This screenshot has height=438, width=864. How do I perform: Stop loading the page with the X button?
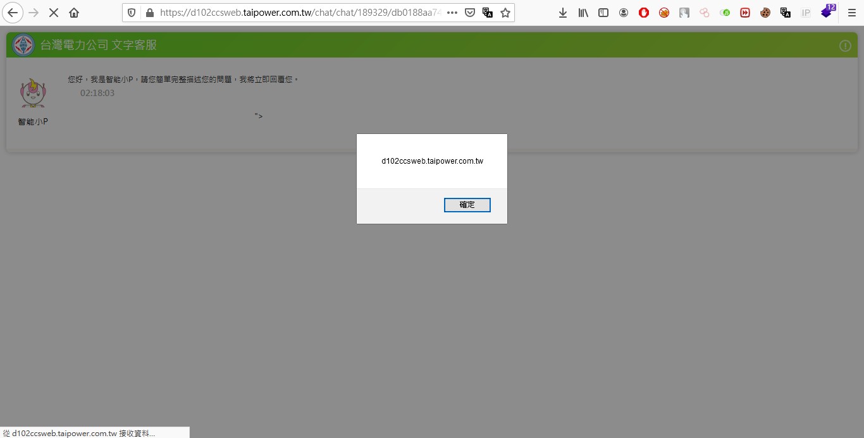click(x=54, y=13)
